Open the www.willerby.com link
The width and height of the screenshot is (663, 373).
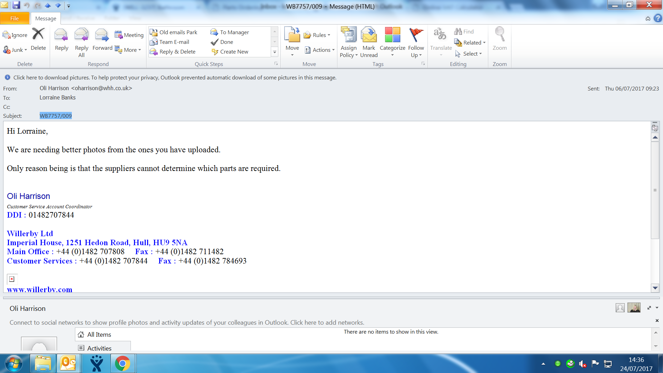pos(40,289)
